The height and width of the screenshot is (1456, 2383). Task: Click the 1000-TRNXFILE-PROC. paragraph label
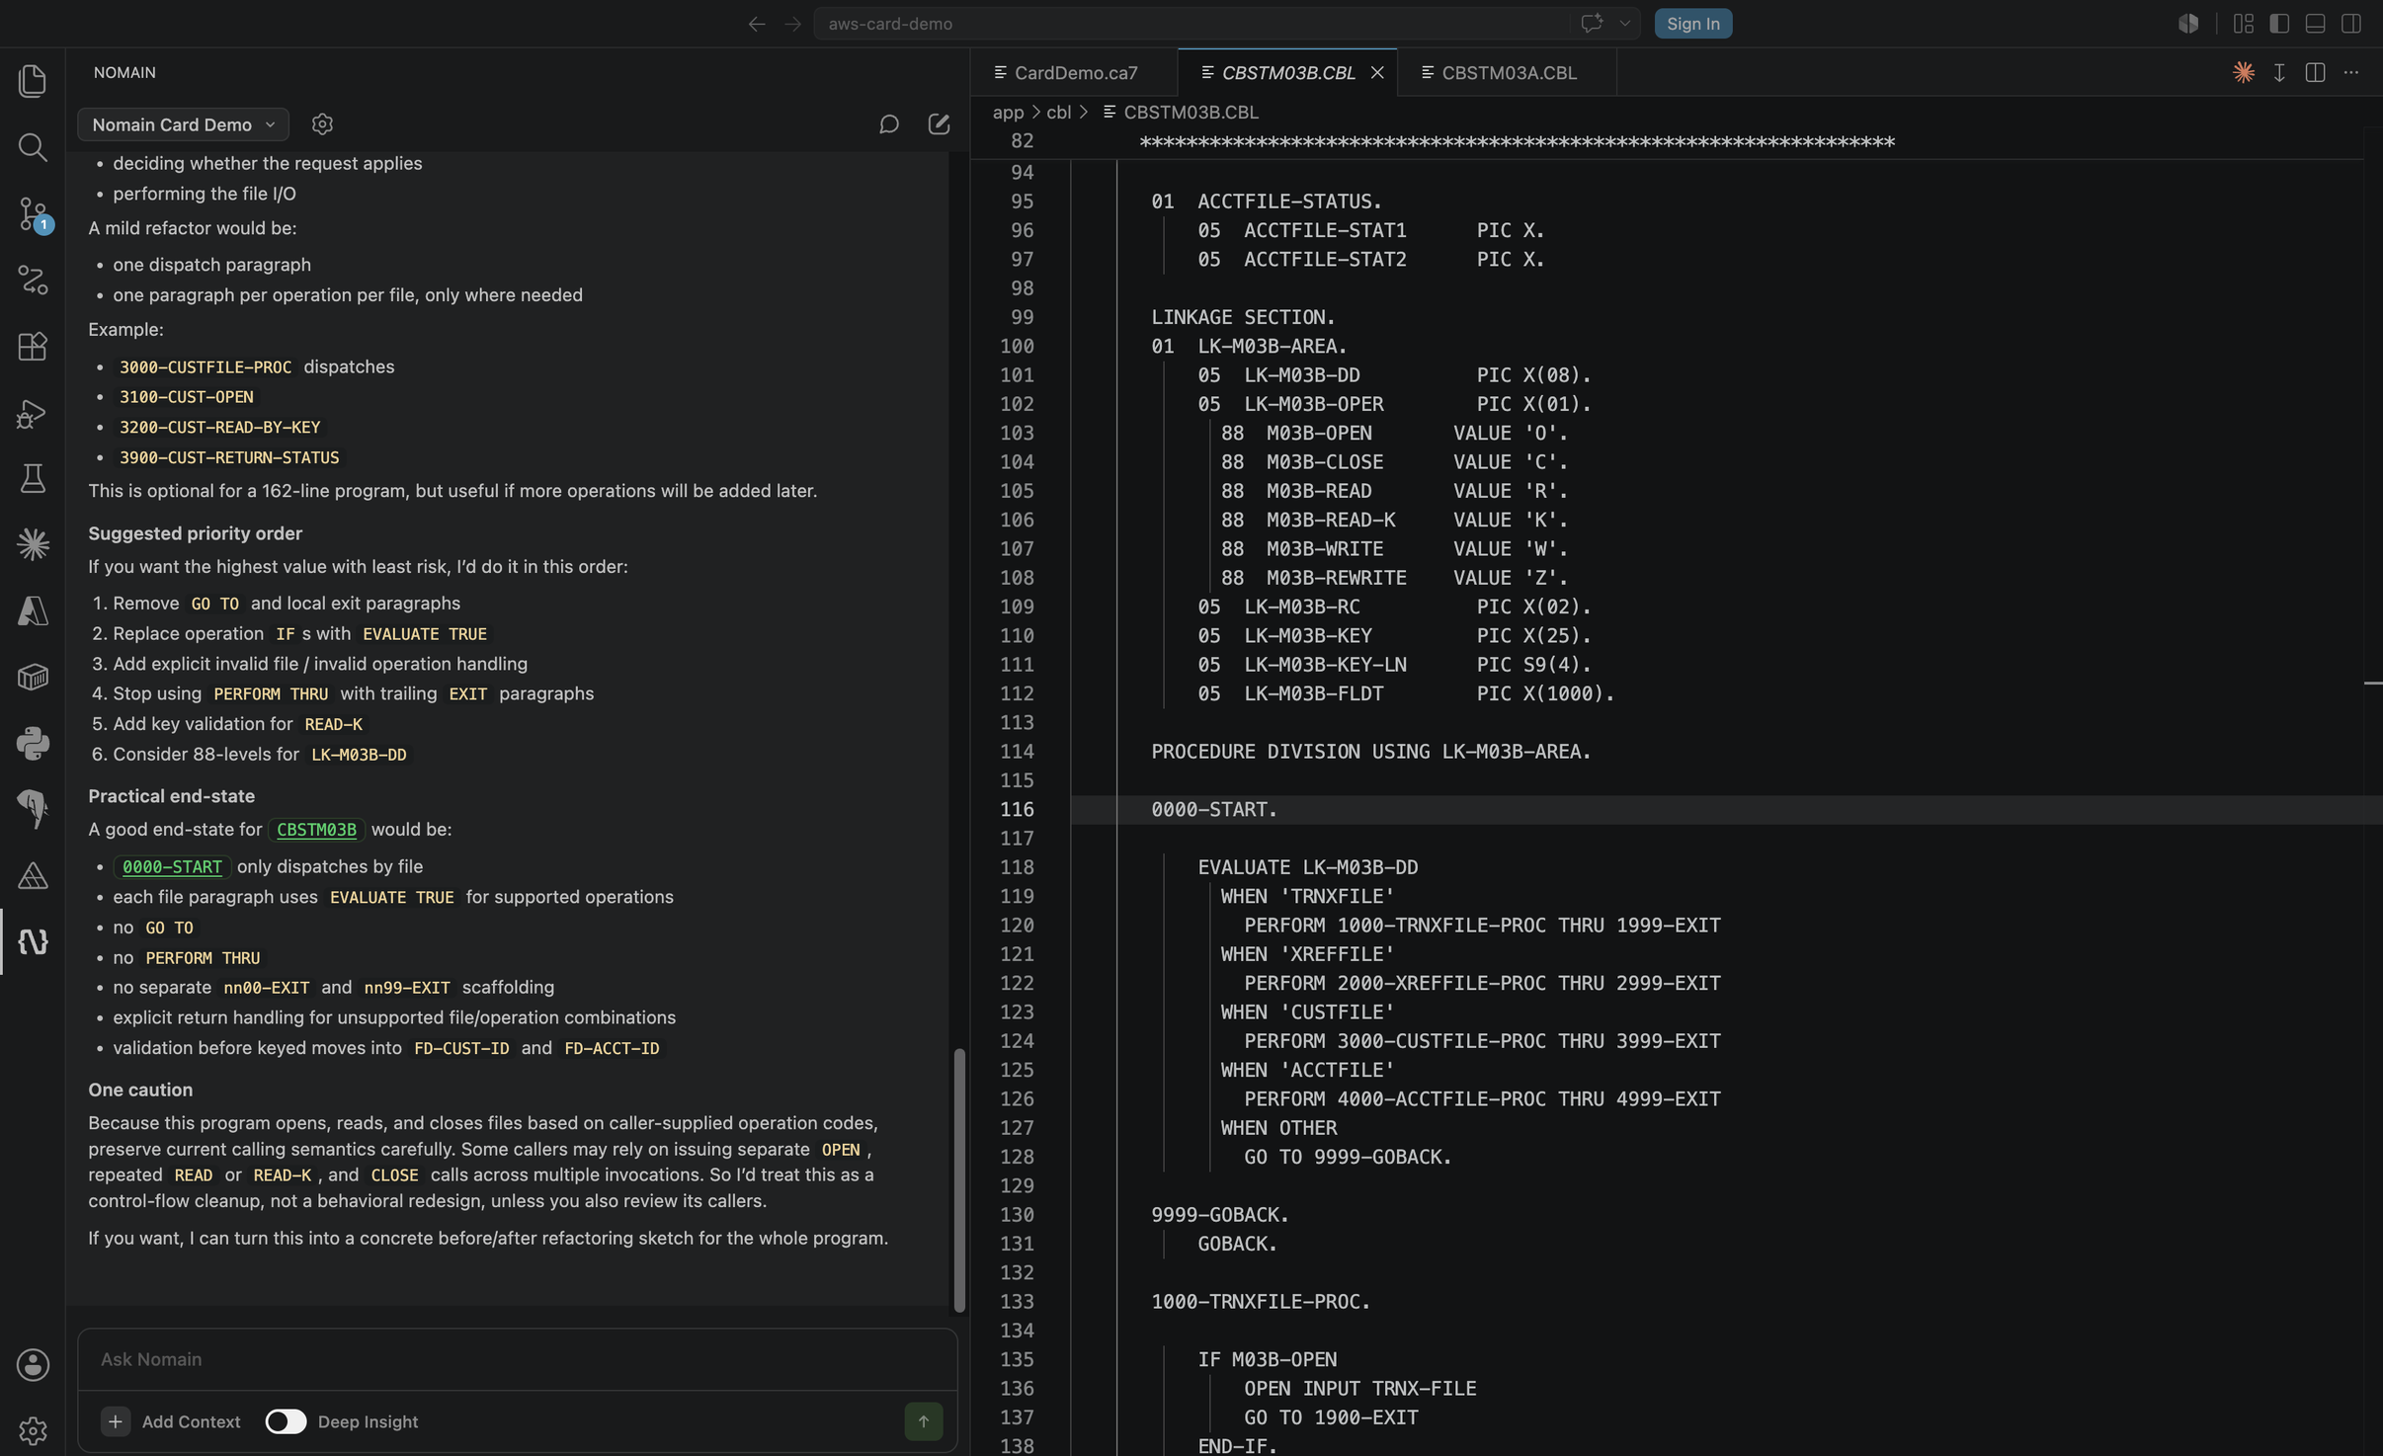(x=1260, y=1301)
